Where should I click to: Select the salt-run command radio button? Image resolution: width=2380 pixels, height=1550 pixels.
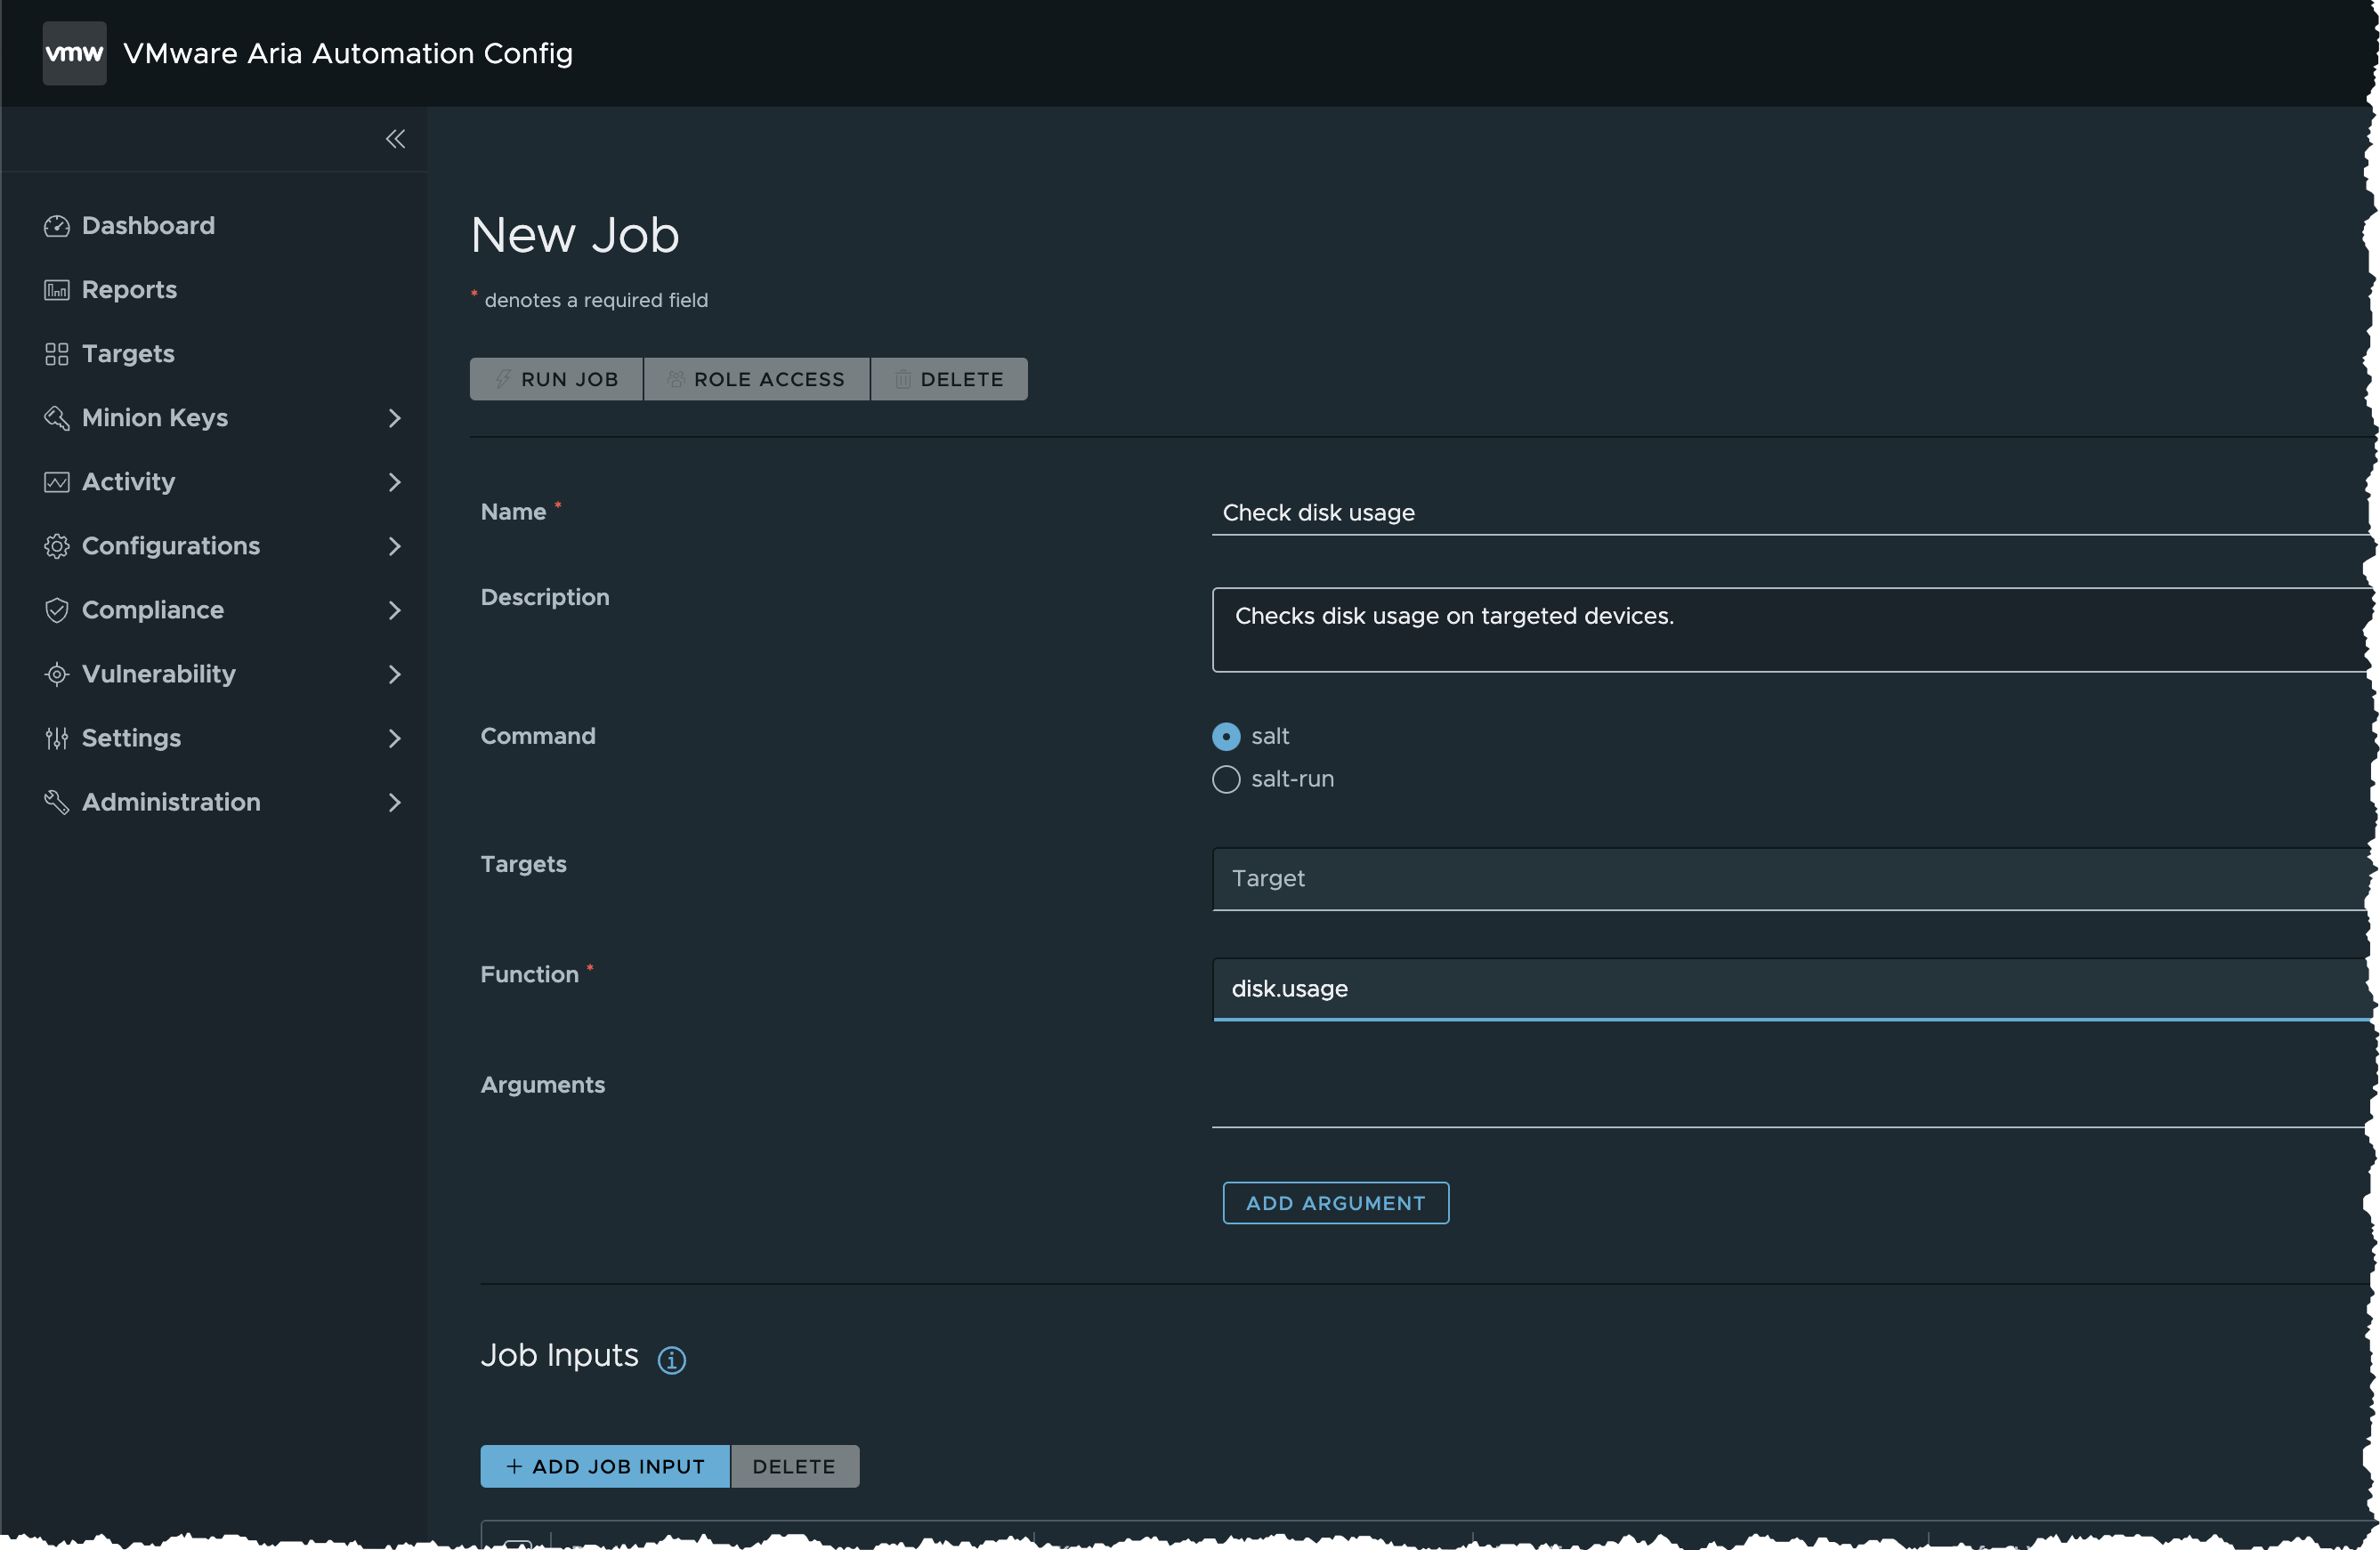pyautogui.click(x=1226, y=779)
